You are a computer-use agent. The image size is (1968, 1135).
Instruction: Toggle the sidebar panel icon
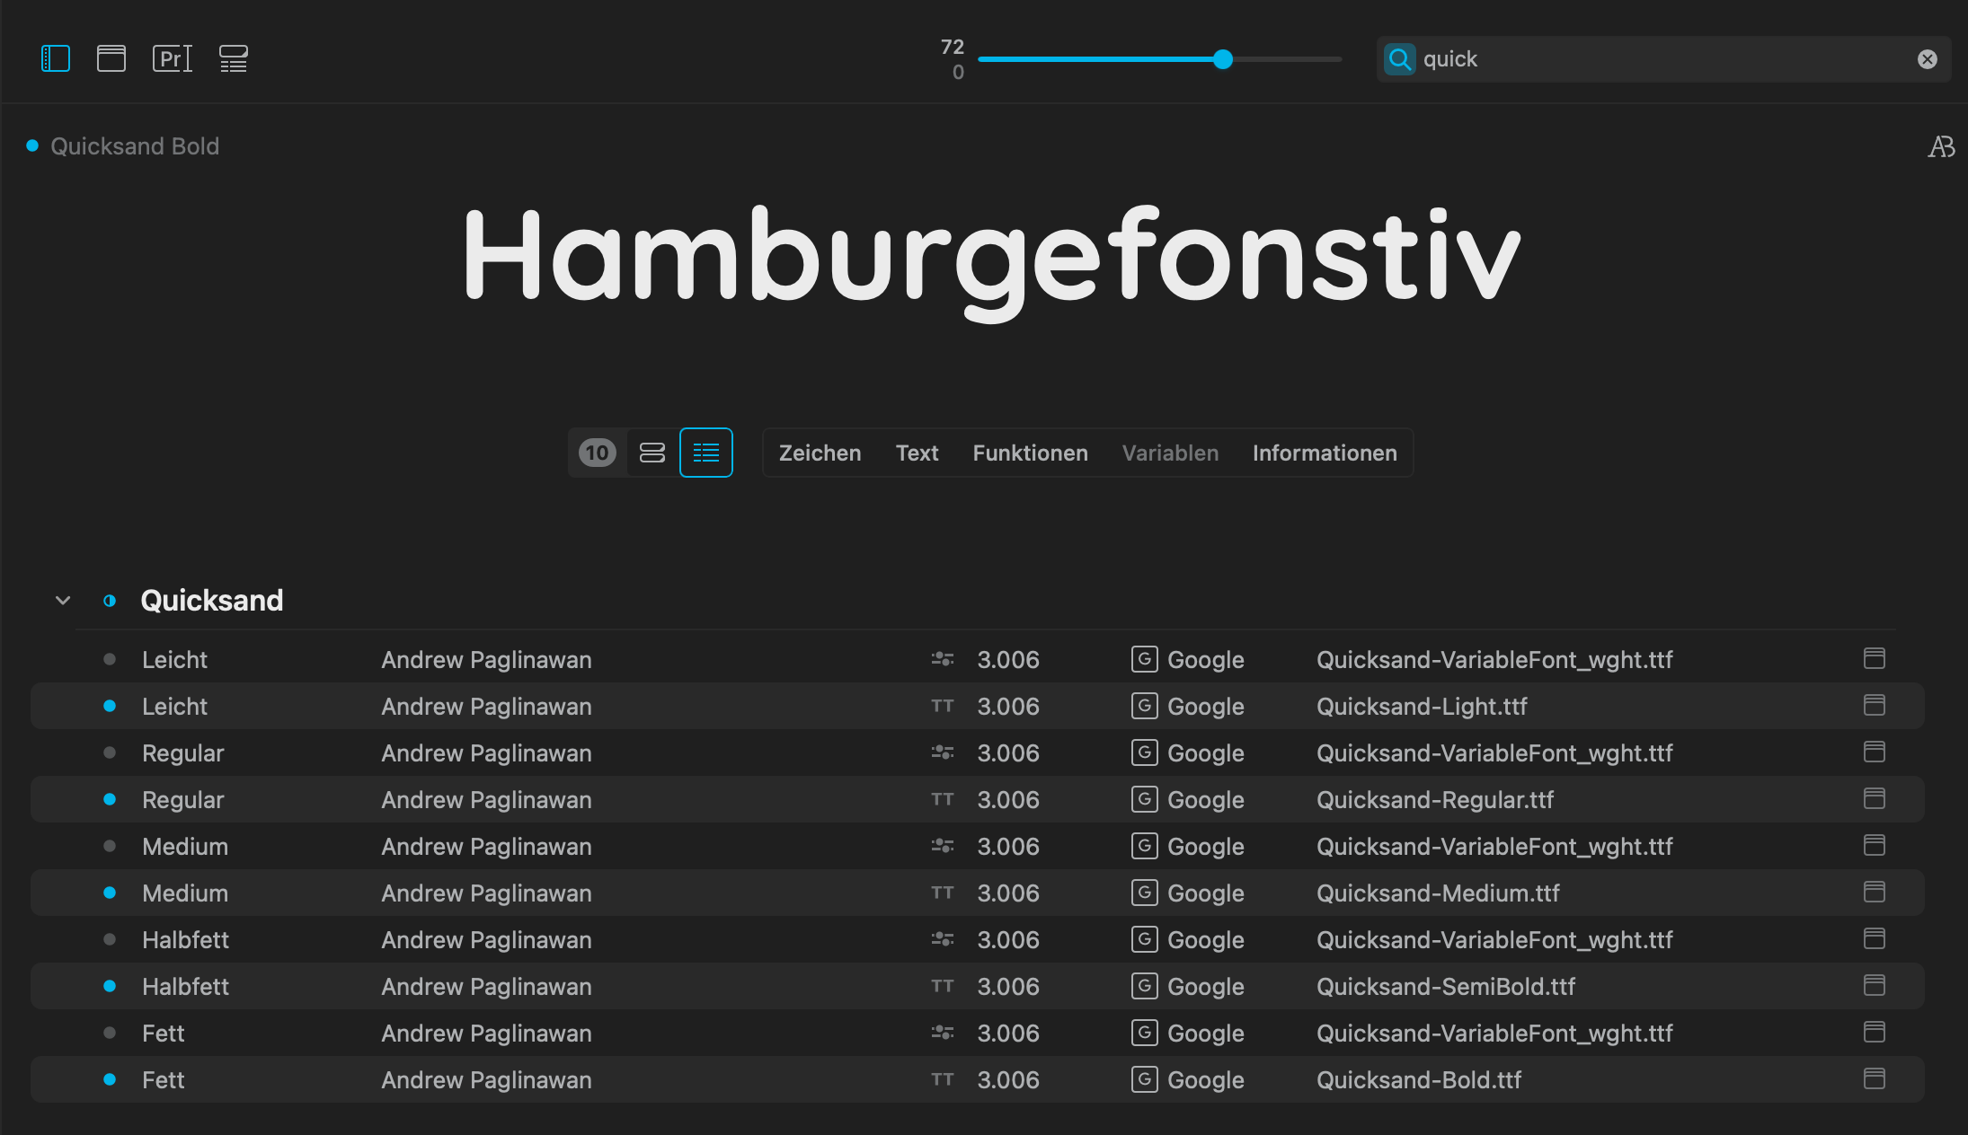(56, 59)
